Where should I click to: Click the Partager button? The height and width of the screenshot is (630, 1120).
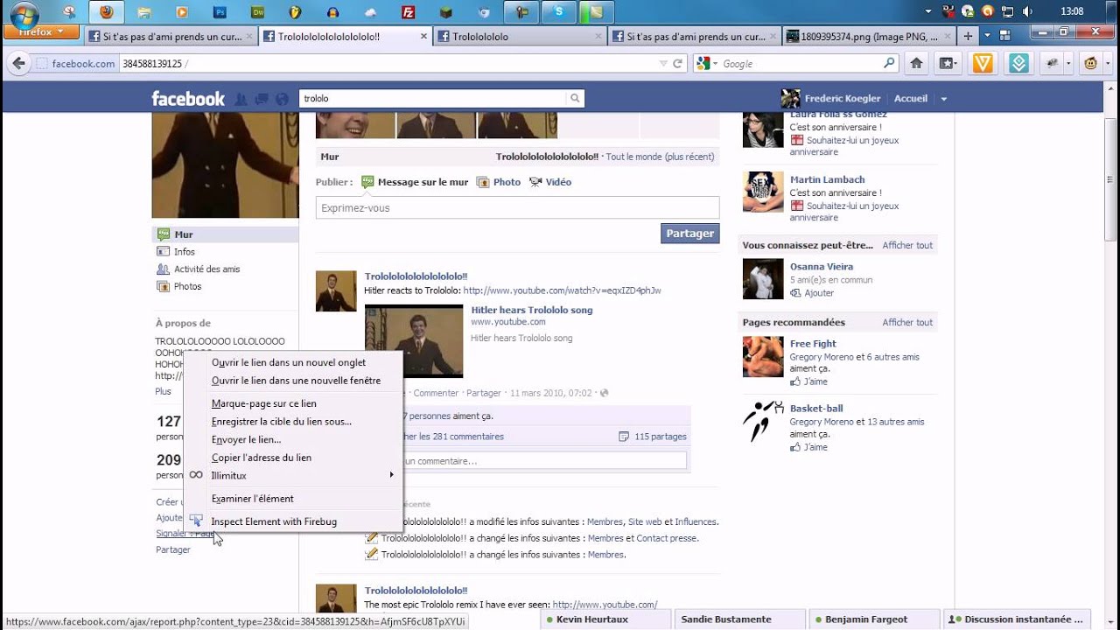click(x=689, y=234)
